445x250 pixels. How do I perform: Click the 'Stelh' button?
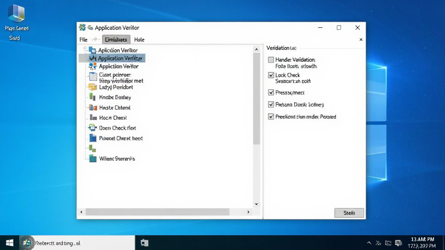(x=349, y=213)
